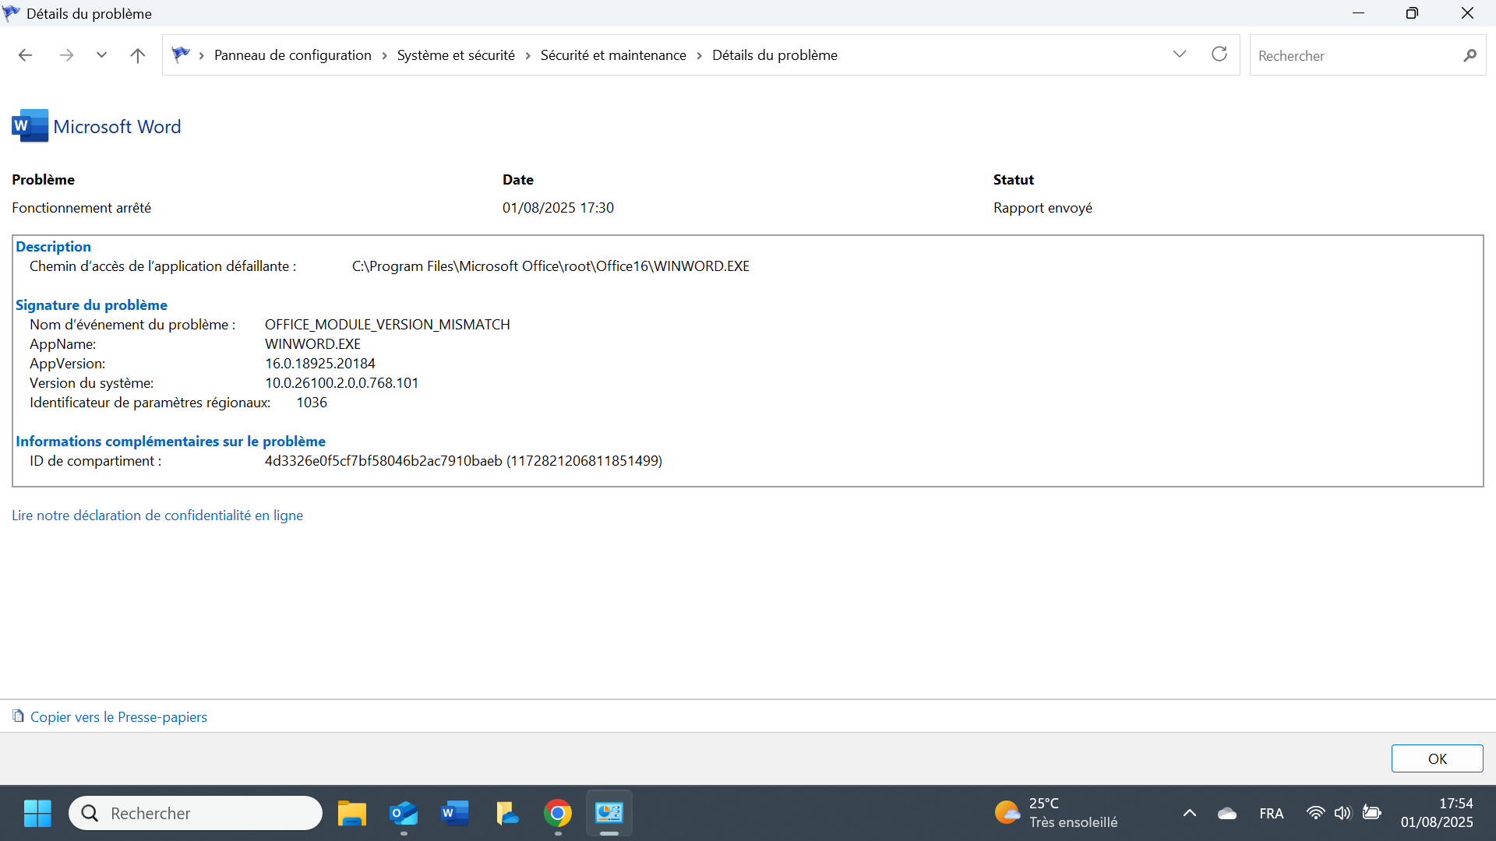The height and width of the screenshot is (841, 1496).
Task: Open Outlook from the taskbar
Action: (404, 813)
